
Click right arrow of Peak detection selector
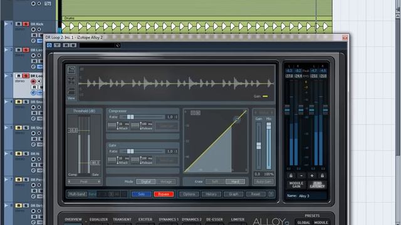click(x=99, y=182)
